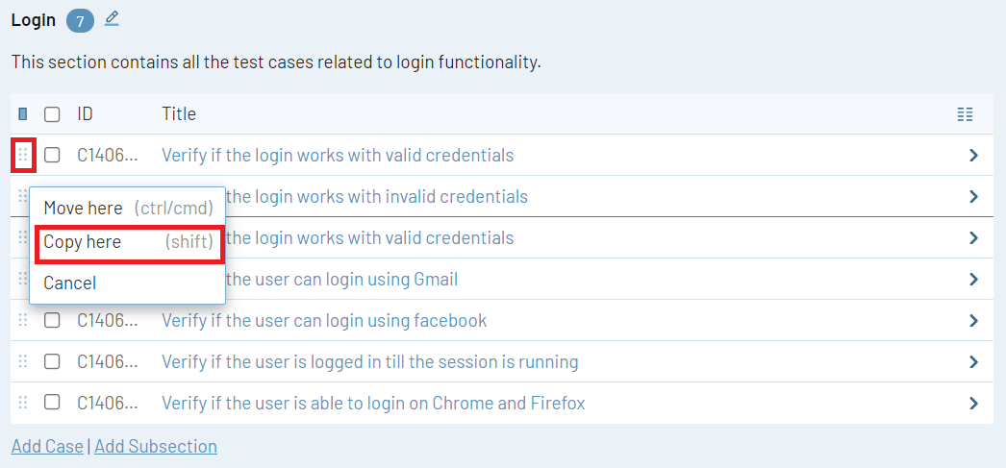Screen dimensions: 1006x468
Task: Select Cancel in the drag menu
Action: pyautogui.click(x=70, y=283)
